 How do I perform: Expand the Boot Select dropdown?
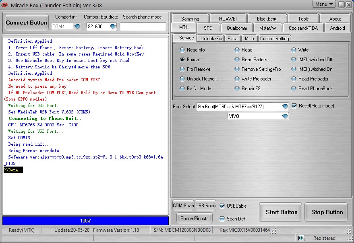[285, 106]
